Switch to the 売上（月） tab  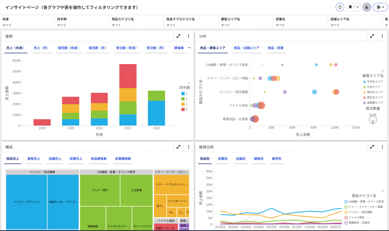[x=41, y=48]
